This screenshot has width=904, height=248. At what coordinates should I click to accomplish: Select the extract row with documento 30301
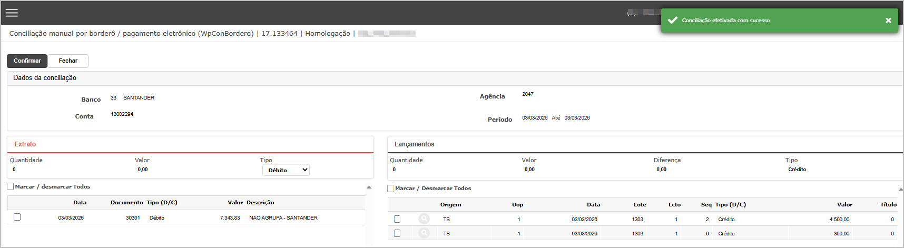tap(17, 217)
